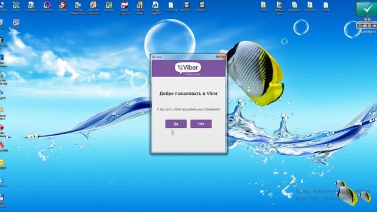
Task: Select the capture 1 archive icon
Action: click(186, 6)
